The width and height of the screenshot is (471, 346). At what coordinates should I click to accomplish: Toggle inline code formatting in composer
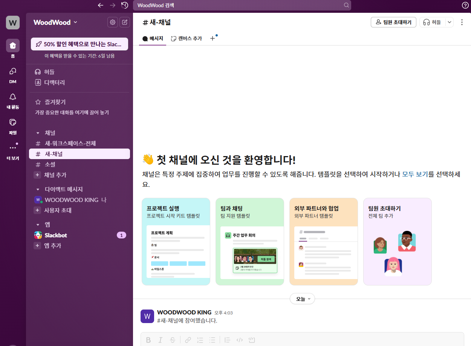(239, 340)
